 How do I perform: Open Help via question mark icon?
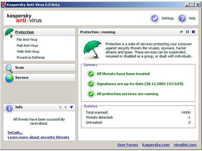[x=182, y=18]
